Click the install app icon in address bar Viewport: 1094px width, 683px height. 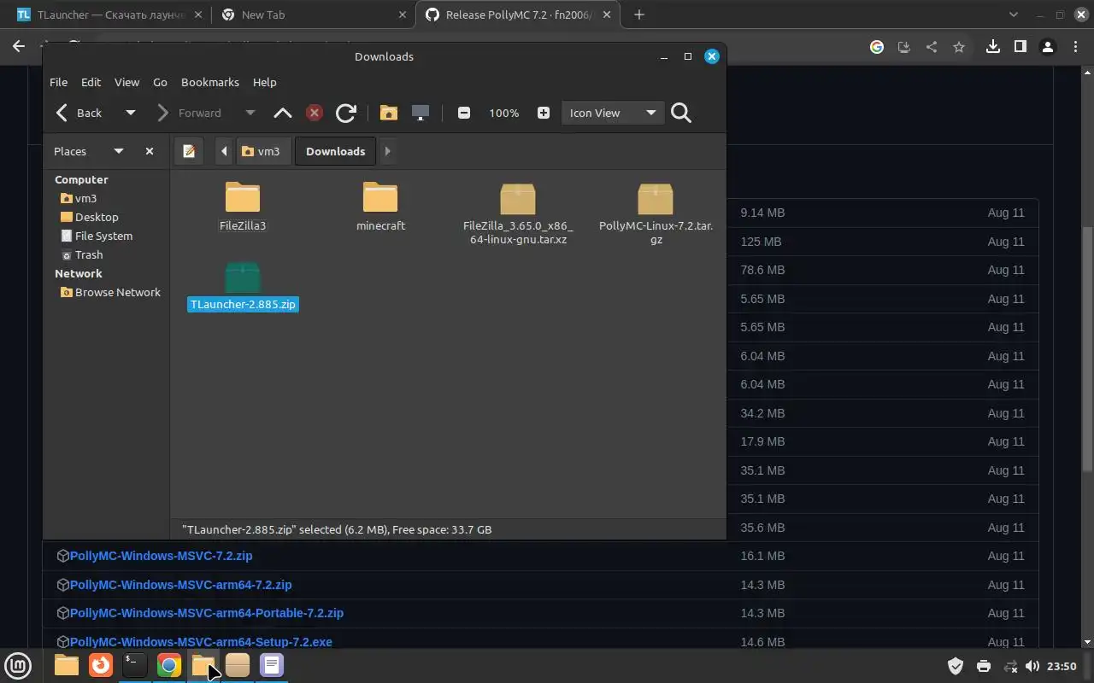click(x=903, y=47)
